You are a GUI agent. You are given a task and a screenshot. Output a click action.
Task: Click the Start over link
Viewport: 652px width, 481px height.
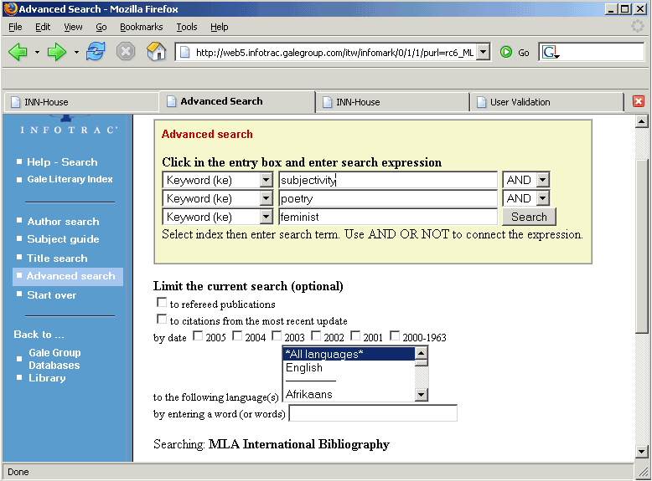(x=52, y=295)
